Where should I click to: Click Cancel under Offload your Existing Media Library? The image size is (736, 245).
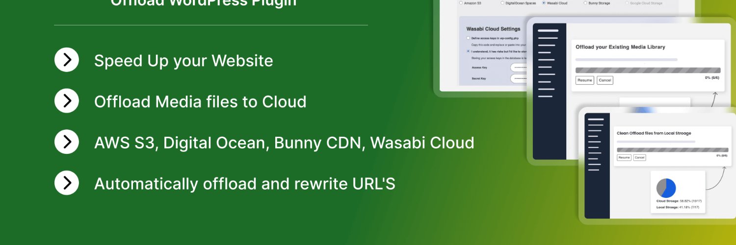tap(605, 80)
